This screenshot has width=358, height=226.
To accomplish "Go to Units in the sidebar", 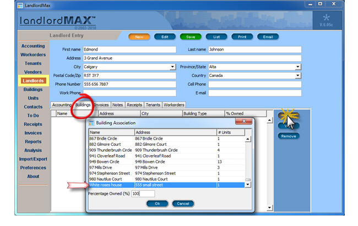I will 33,98.
